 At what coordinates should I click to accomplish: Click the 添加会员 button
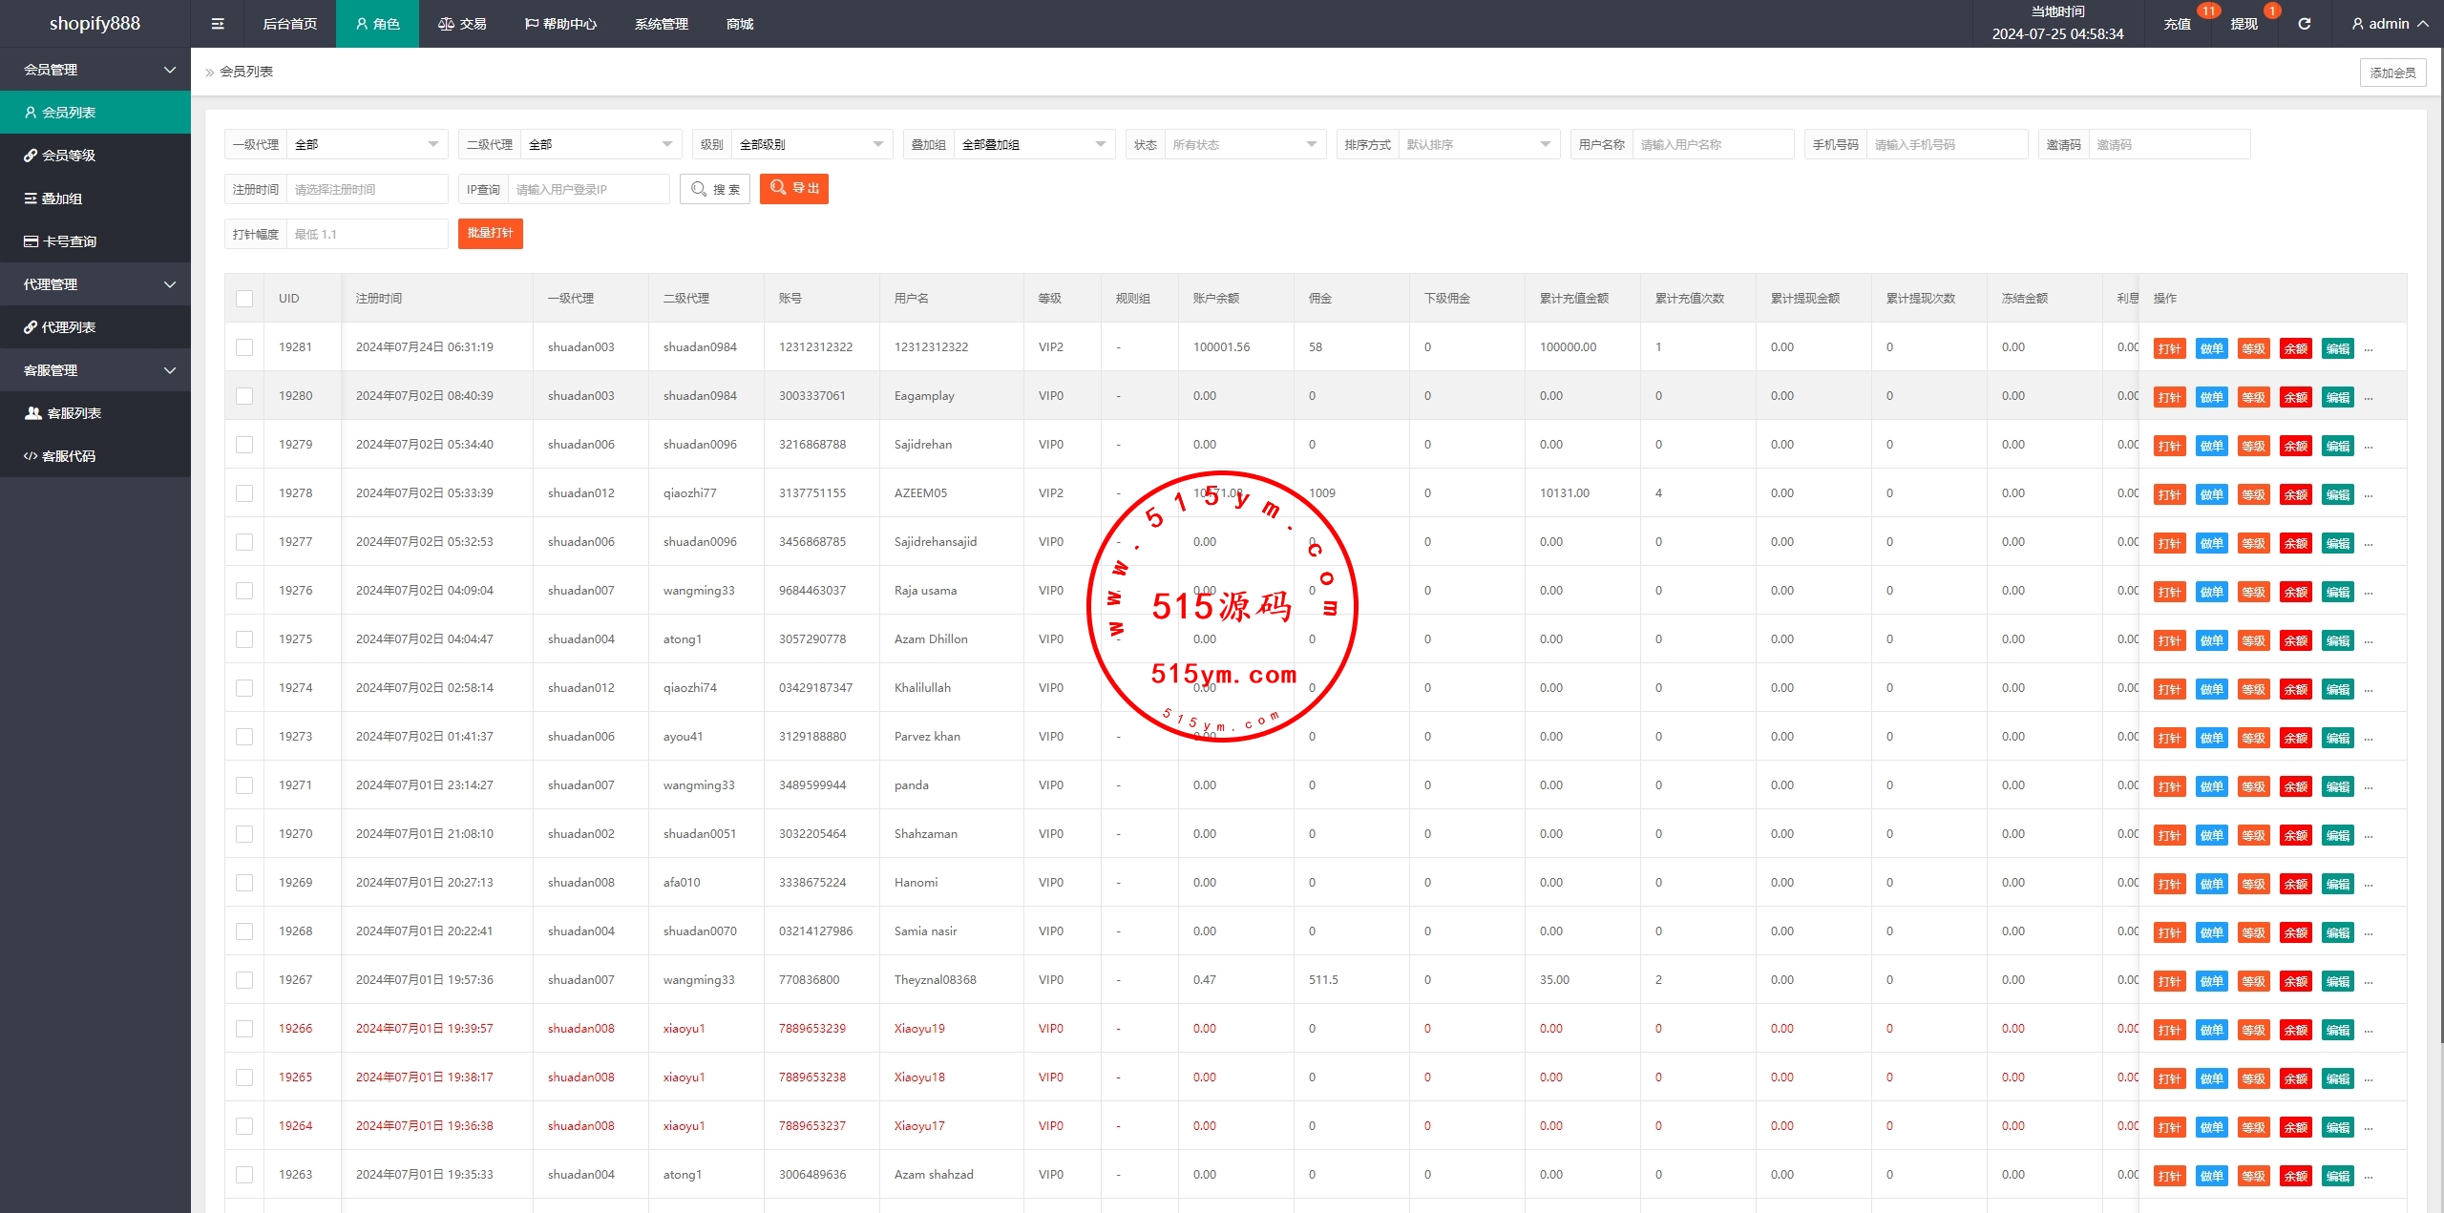click(2391, 73)
